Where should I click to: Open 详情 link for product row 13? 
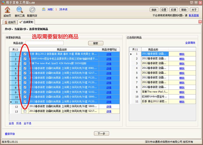tap(109, 111)
